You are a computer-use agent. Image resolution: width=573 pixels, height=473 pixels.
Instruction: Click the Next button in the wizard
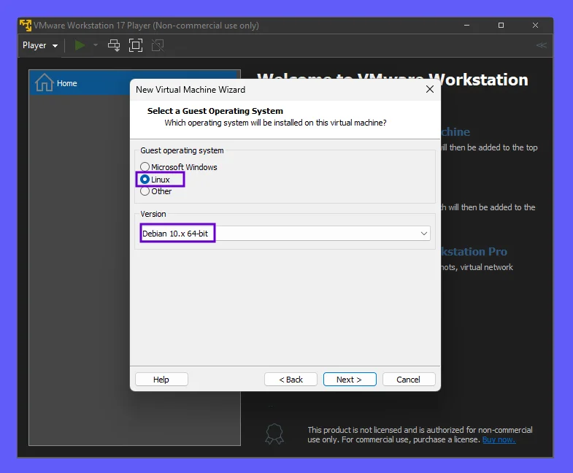(x=350, y=380)
